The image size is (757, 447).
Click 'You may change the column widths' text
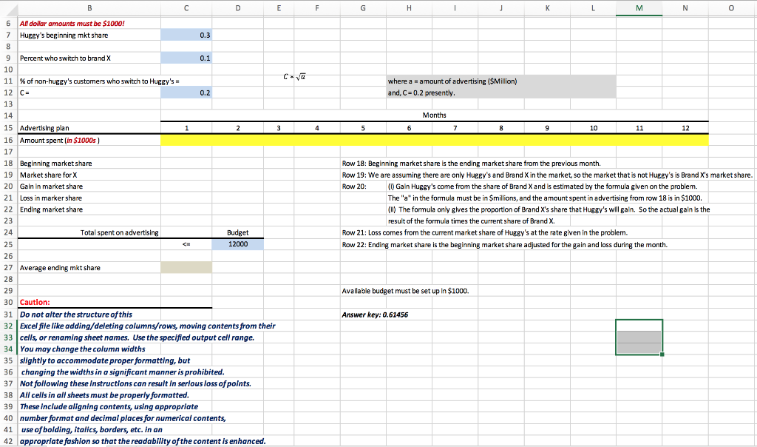83,349
